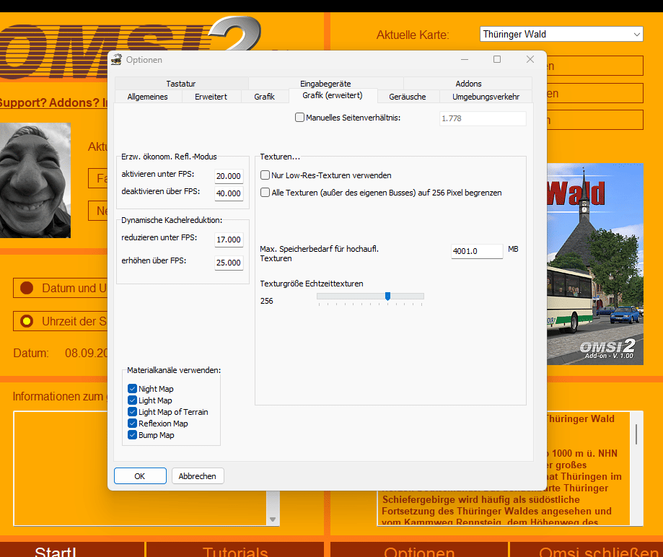Select the Datum und U... radio option
This screenshot has width=663, height=557.
pyautogui.click(x=27, y=288)
